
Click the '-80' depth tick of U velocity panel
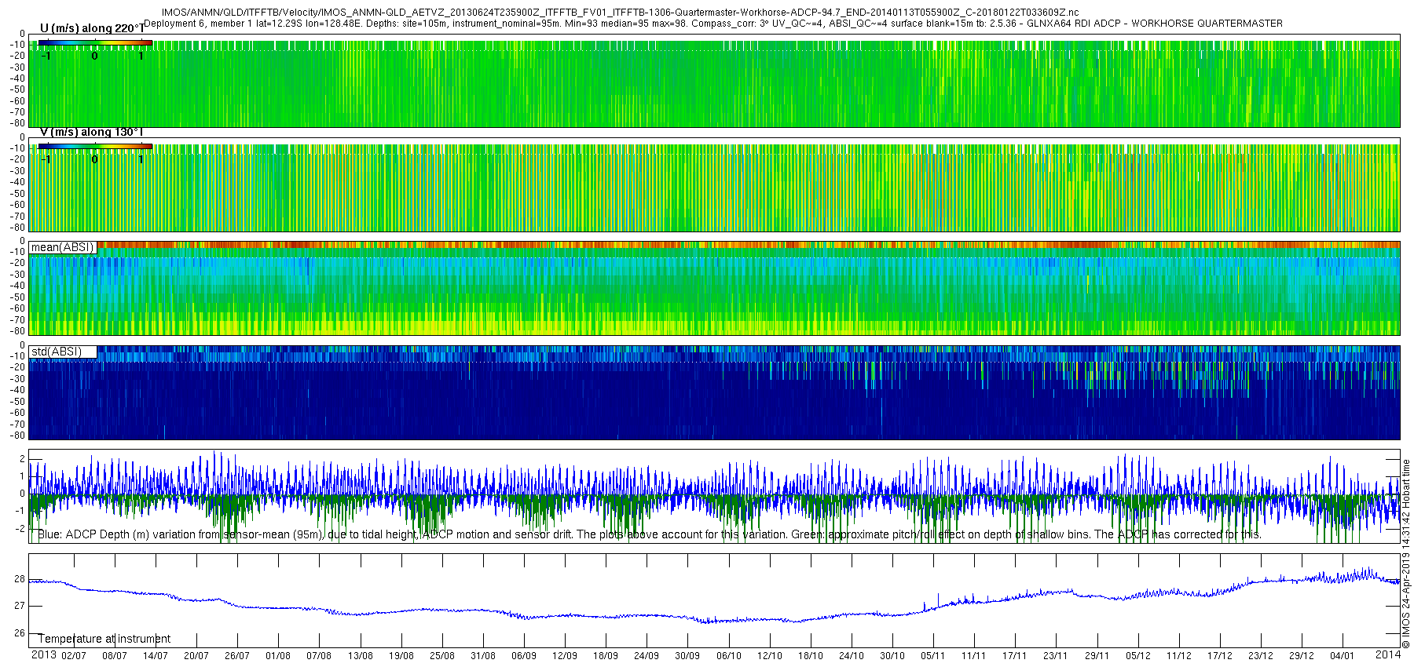coord(17,123)
